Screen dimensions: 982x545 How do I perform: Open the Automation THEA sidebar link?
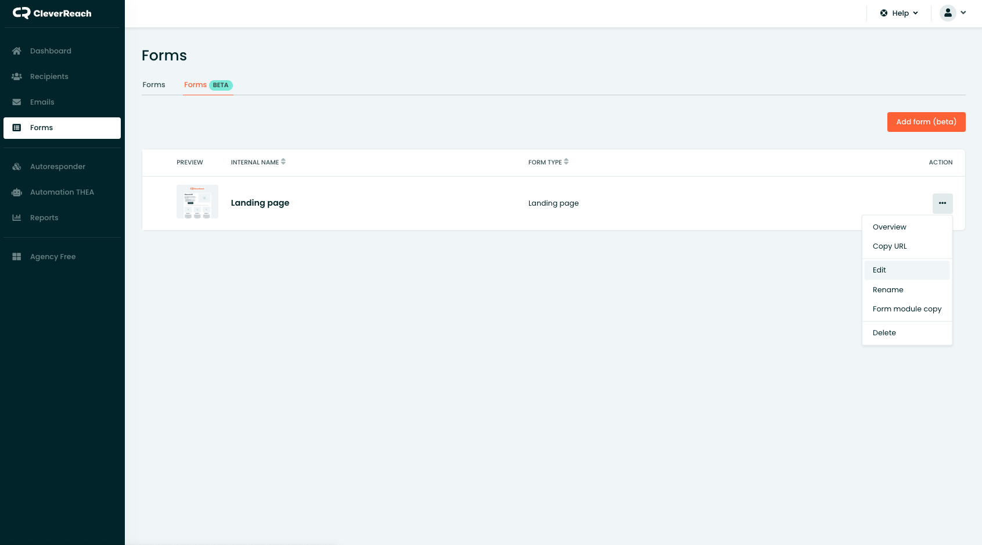click(62, 192)
